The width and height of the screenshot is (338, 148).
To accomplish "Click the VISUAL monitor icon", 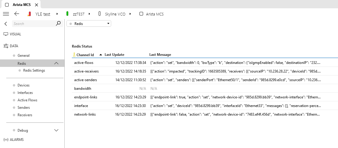I will point(6,34).
